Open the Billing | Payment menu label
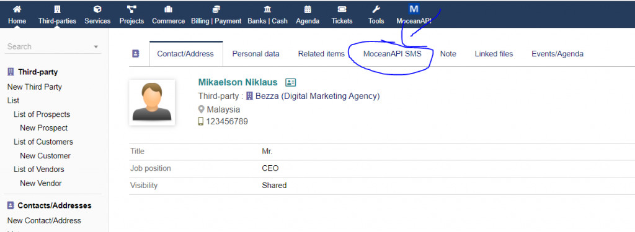This screenshot has width=635, height=232. point(216,21)
